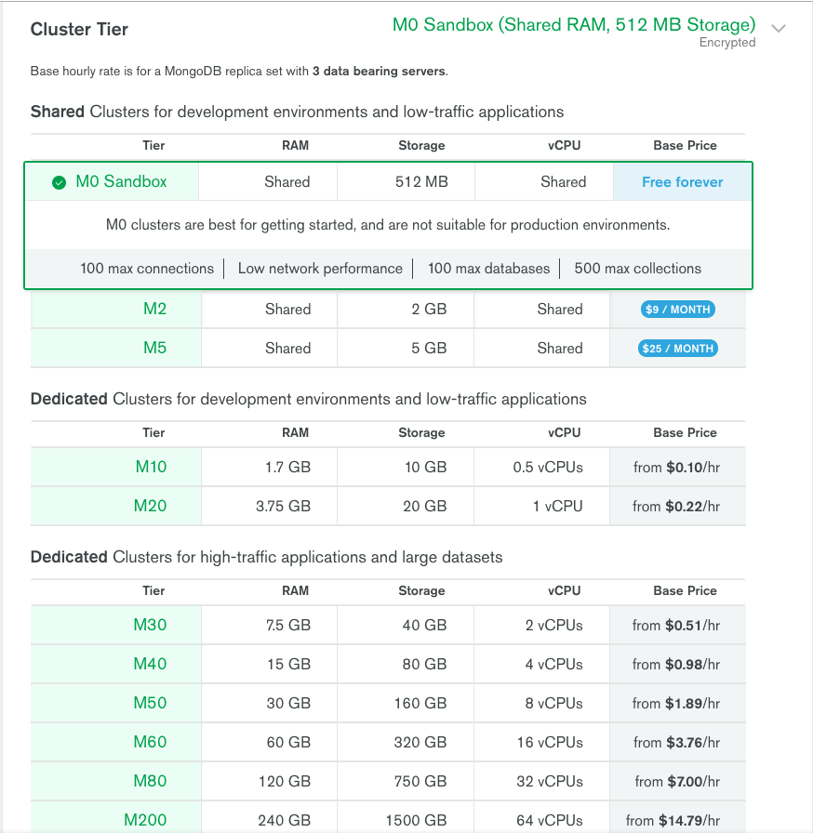Click the high-traffic Dedicated Clusters heading
This screenshot has width=813, height=833.
point(266,557)
